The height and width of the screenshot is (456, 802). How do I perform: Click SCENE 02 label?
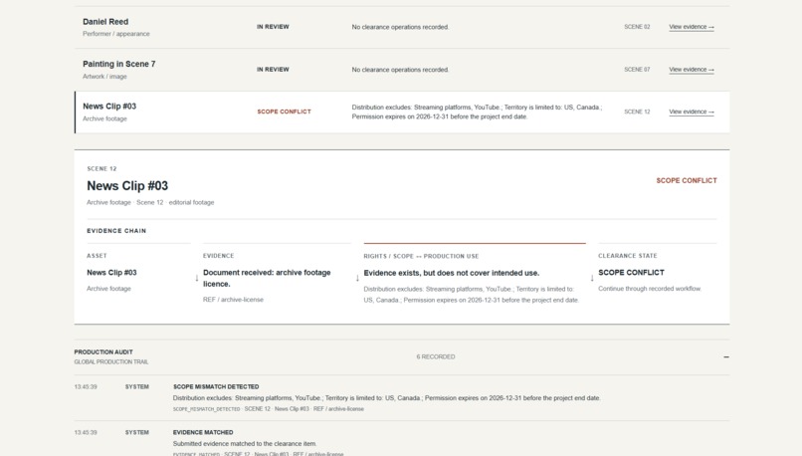(637, 27)
